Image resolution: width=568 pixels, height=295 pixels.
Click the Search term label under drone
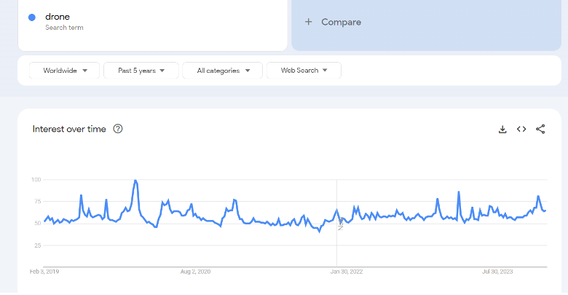tap(64, 28)
